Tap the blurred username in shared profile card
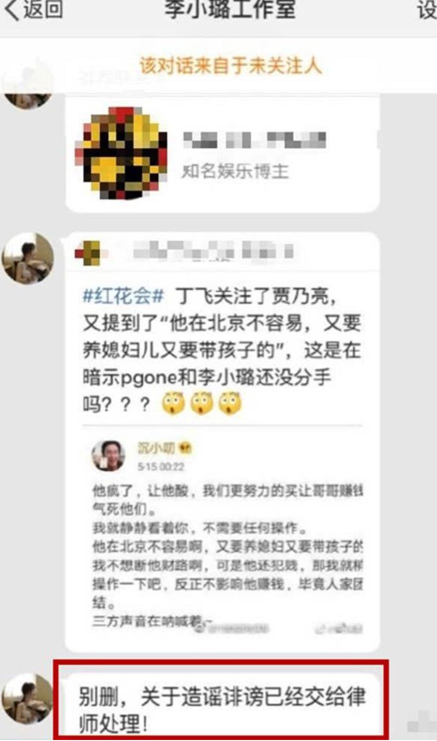 pyautogui.click(x=254, y=141)
